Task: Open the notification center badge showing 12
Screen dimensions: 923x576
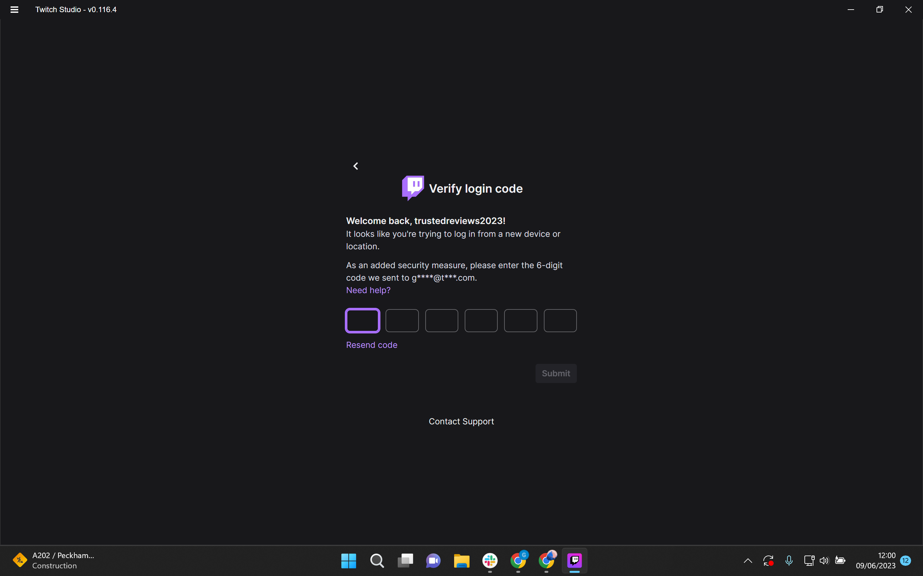Action: pos(905,561)
